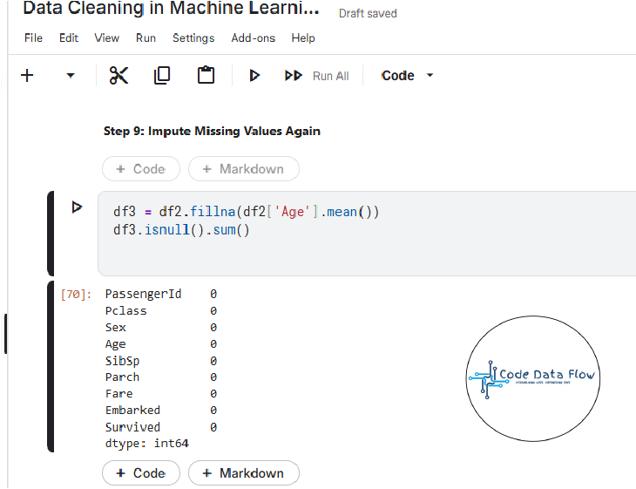Open the Settings menu
The height and width of the screenshot is (489, 636).
193,38
